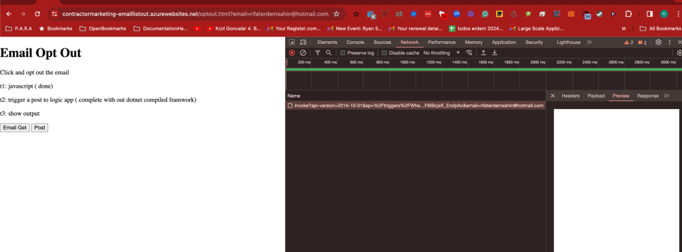Click the address bar URL field
The width and height of the screenshot is (682, 252).
(x=195, y=14)
